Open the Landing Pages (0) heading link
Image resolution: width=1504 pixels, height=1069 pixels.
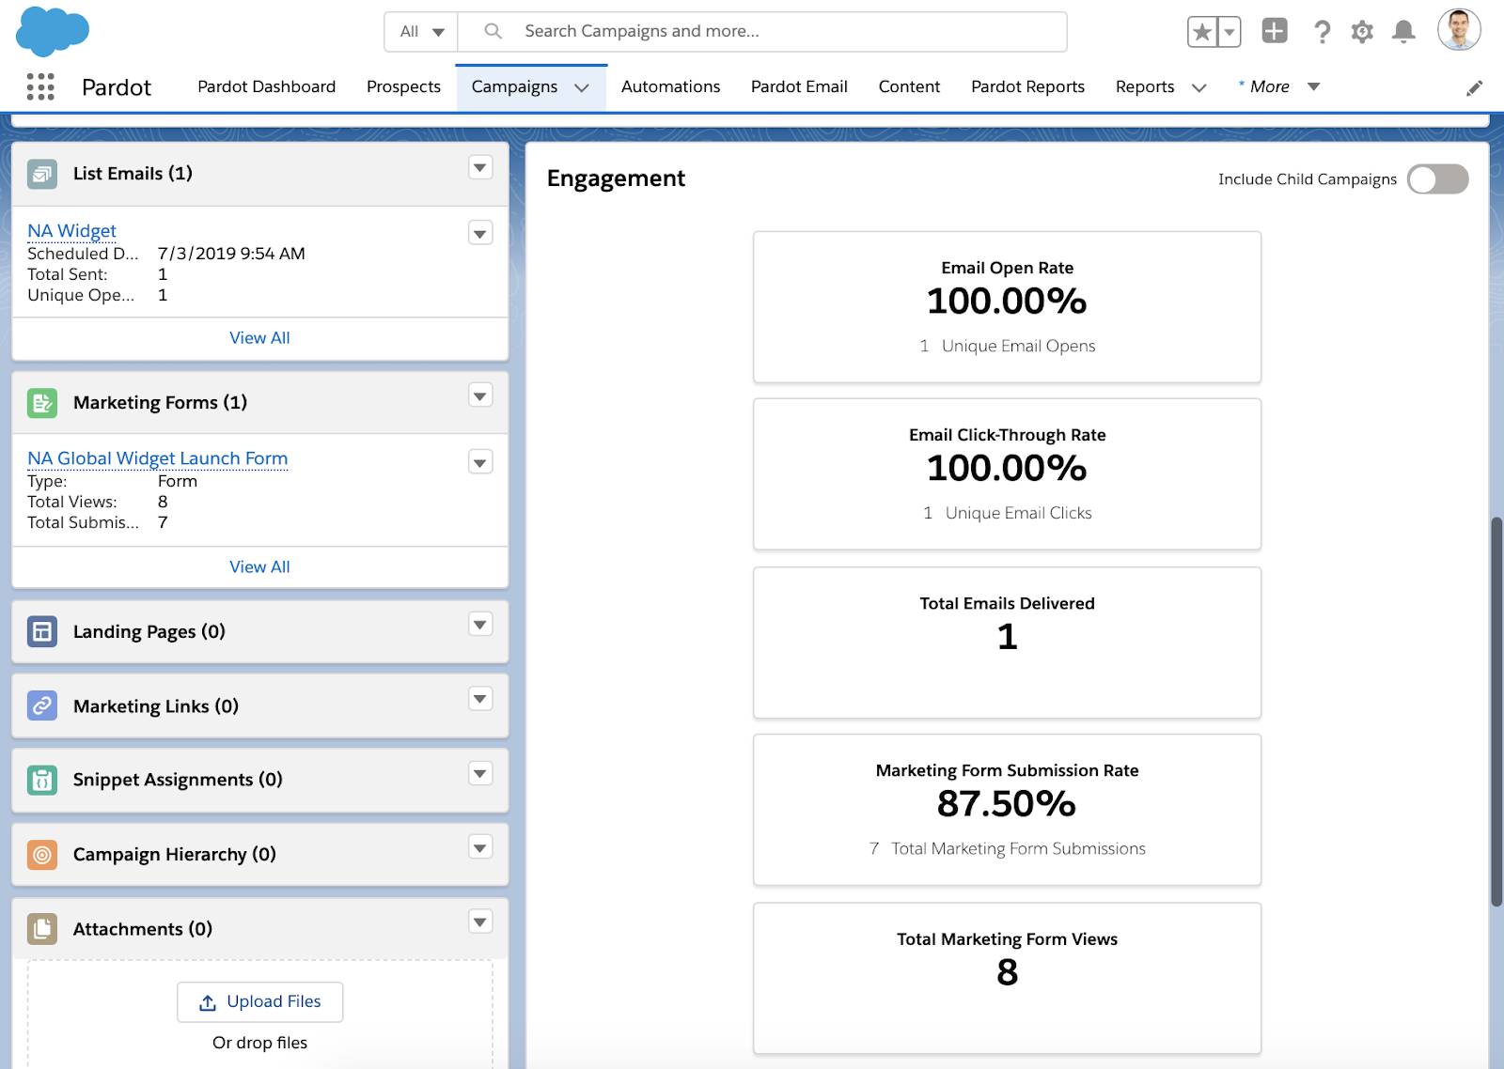(x=149, y=631)
